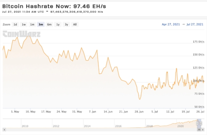207x135 pixels.
Task: Click the navigator scrollbar thumb
Action: click(199, 130)
